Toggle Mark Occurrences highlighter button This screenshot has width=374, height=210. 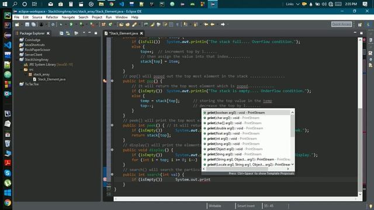click(x=152, y=24)
